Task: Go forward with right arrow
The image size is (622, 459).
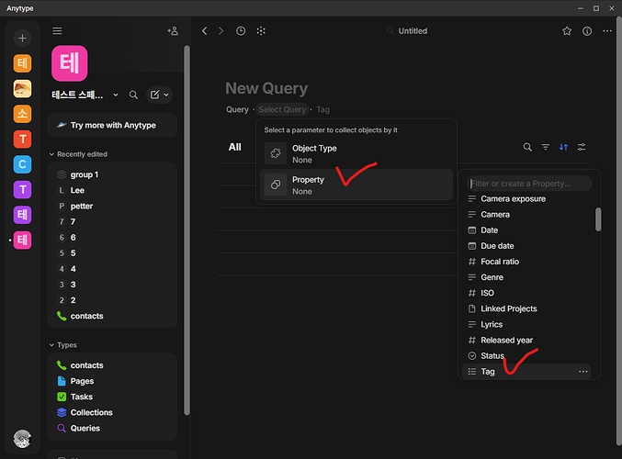Action: click(221, 31)
